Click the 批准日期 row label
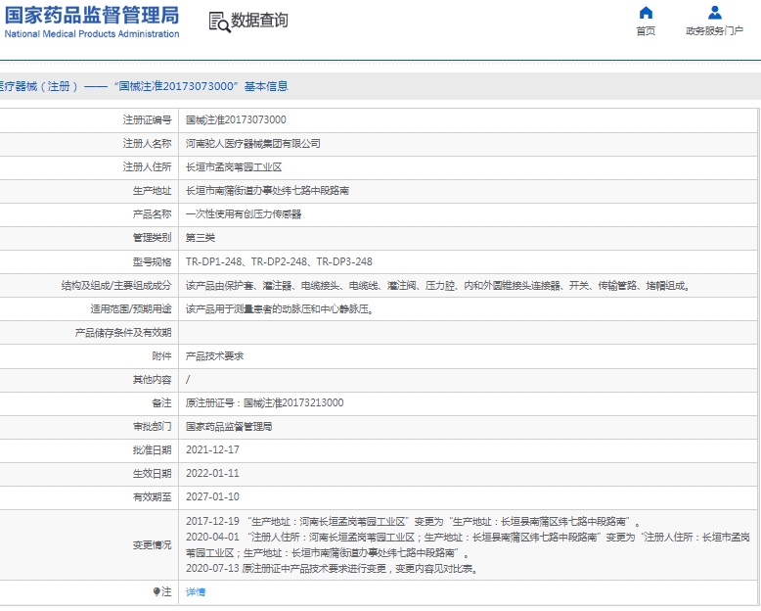Viewport: 761px width, 611px height. tap(152, 450)
